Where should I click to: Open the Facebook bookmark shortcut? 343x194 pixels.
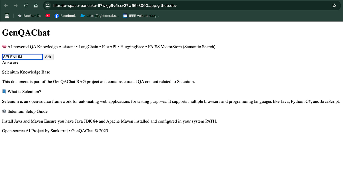pyautogui.click(x=65, y=16)
